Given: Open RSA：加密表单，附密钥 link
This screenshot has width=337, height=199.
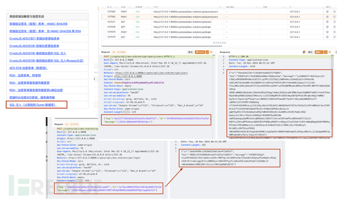Looking at the screenshot, I should tap(25, 75).
